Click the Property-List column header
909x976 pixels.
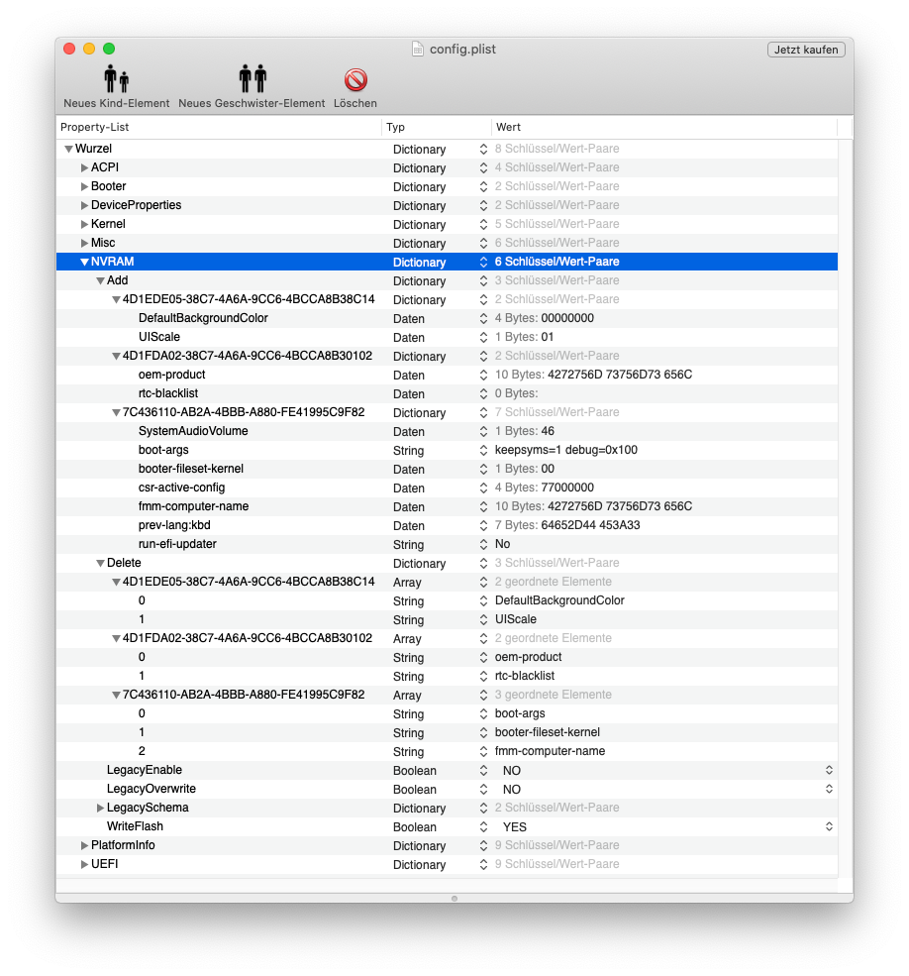tap(219, 127)
